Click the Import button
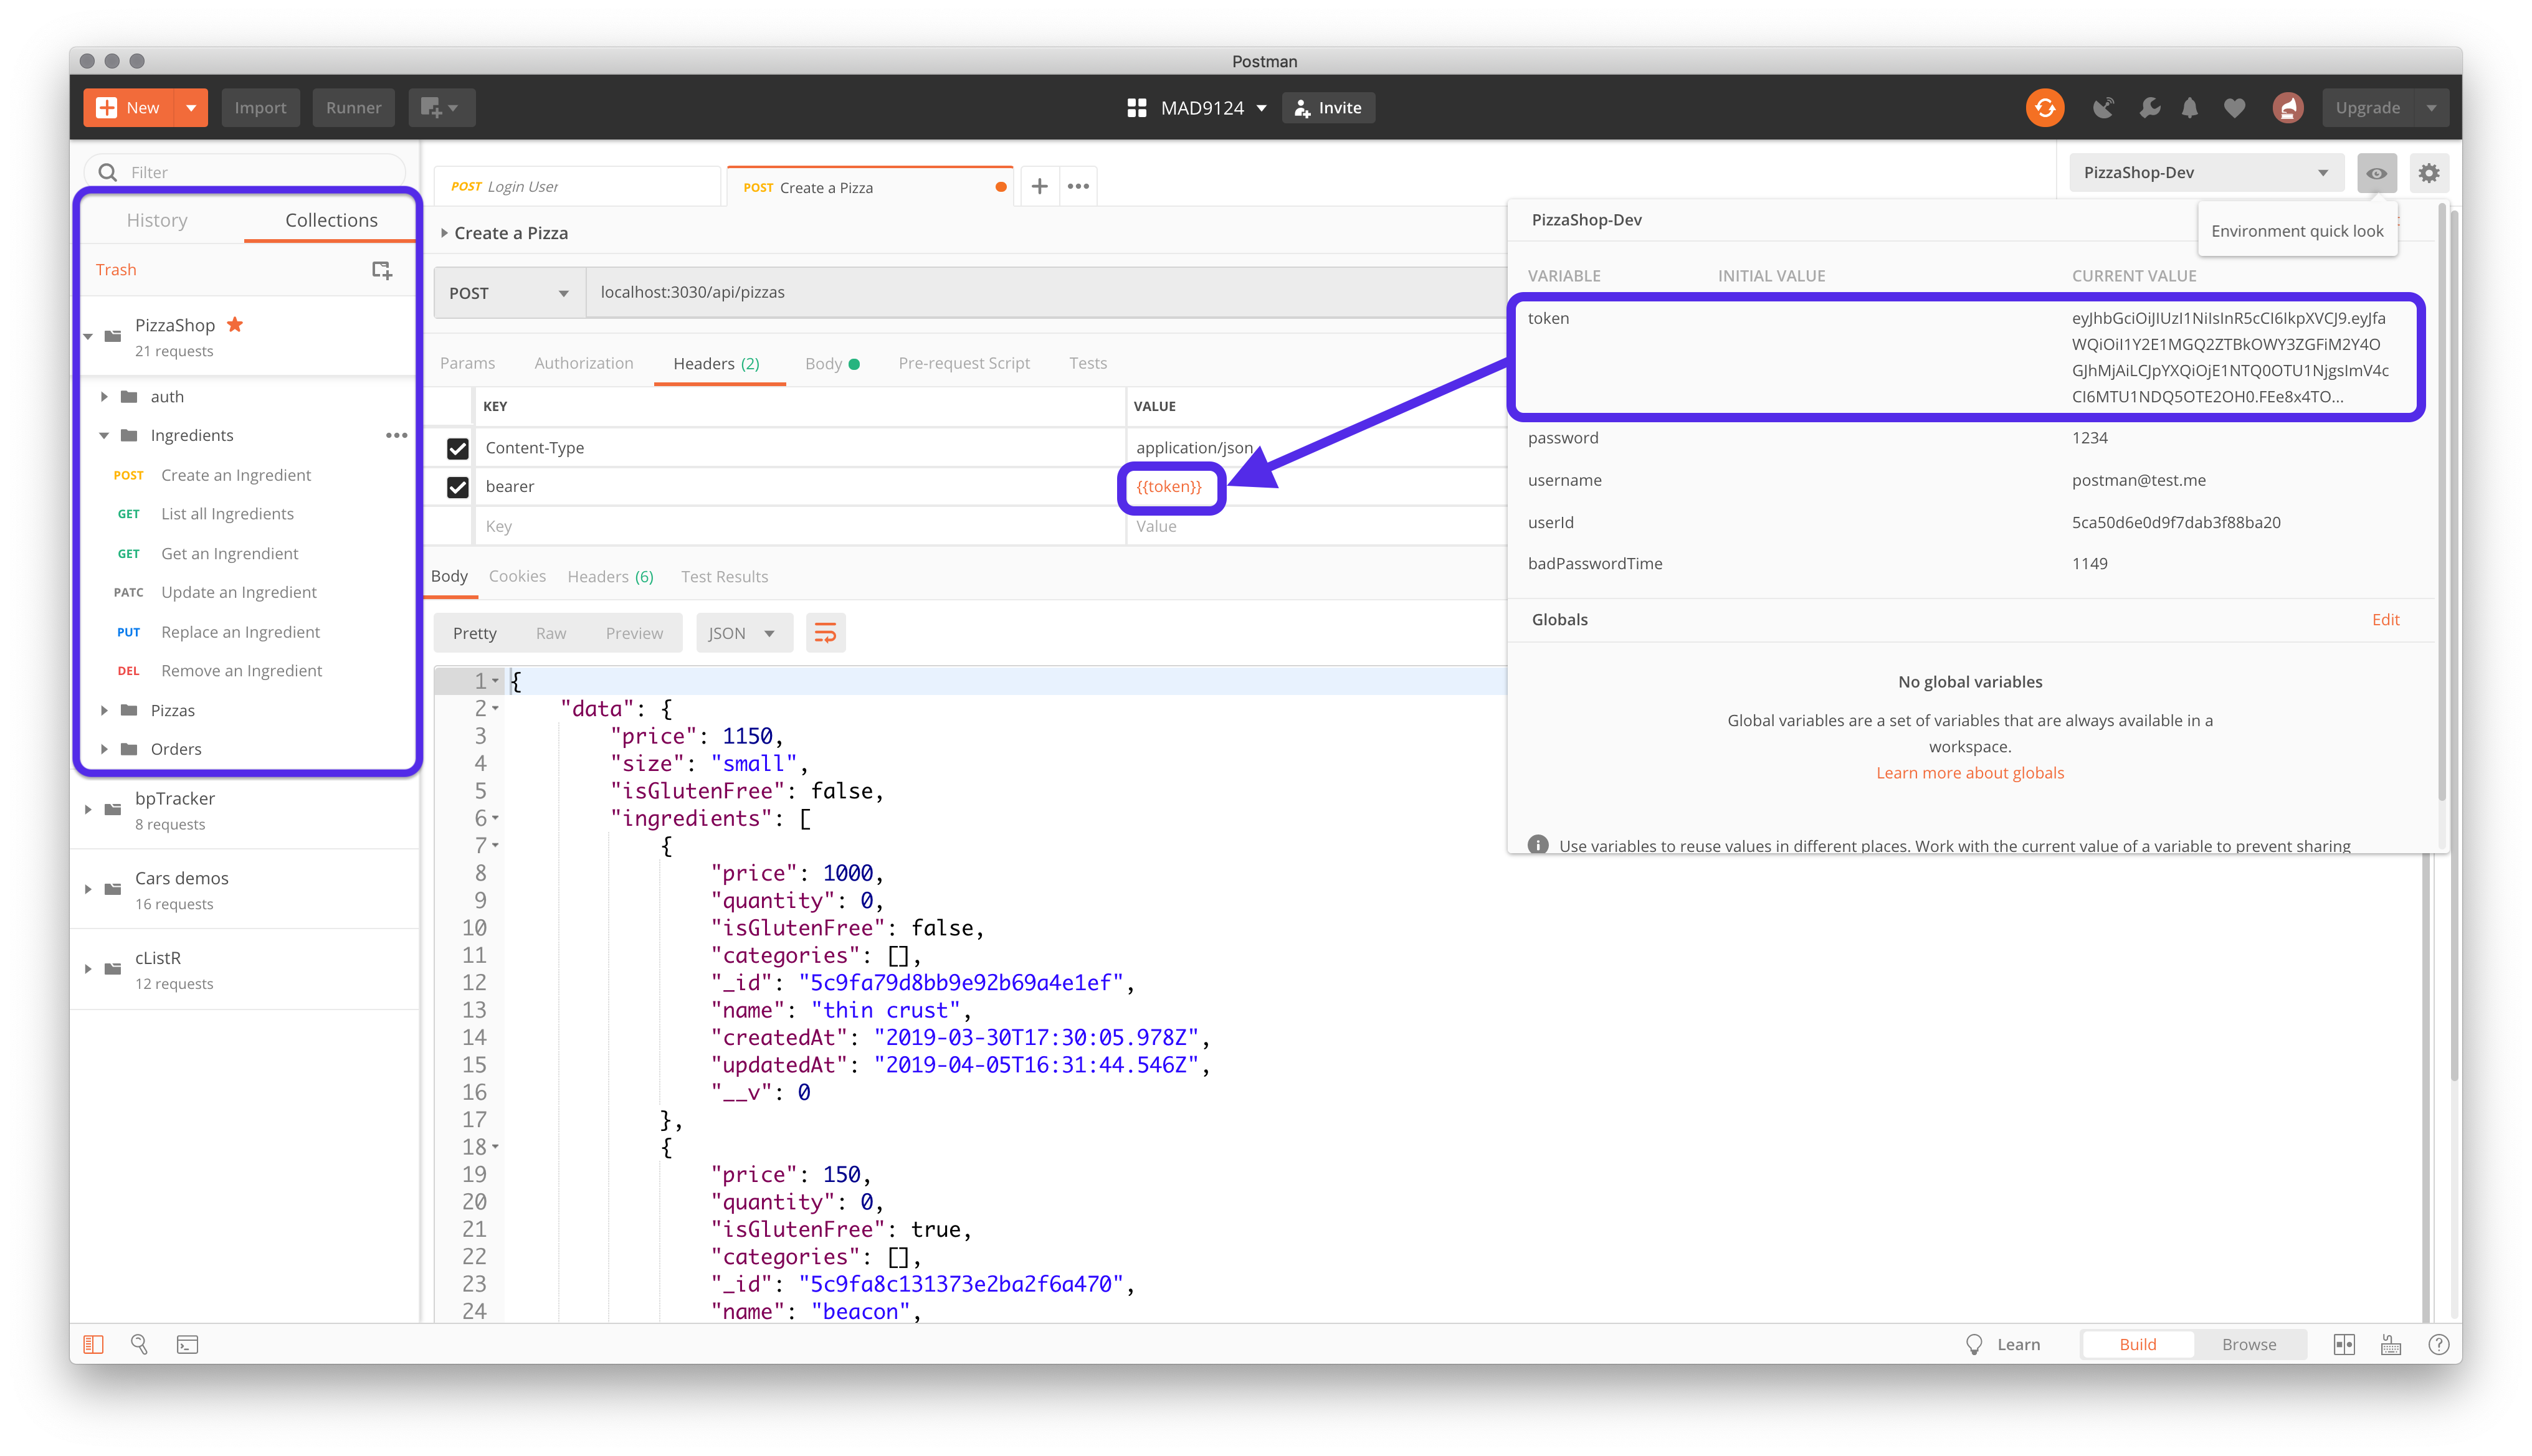This screenshot has width=2532, height=1456. (x=260, y=107)
